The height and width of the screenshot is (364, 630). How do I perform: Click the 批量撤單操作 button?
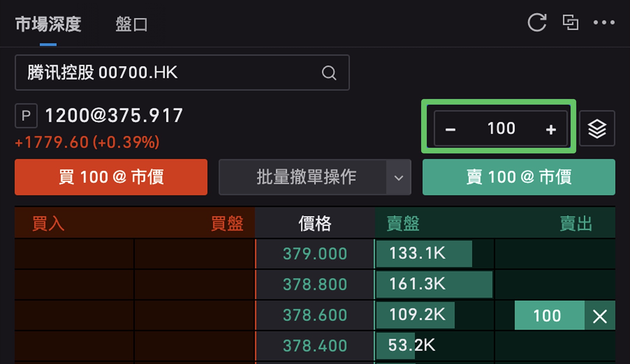(303, 177)
